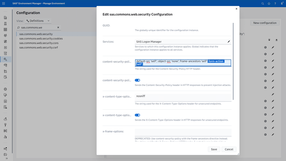Image resolution: width=286 pixels, height=161 pixels.
Task: Open the Data table grid icon in sidebar
Action: [5, 30]
